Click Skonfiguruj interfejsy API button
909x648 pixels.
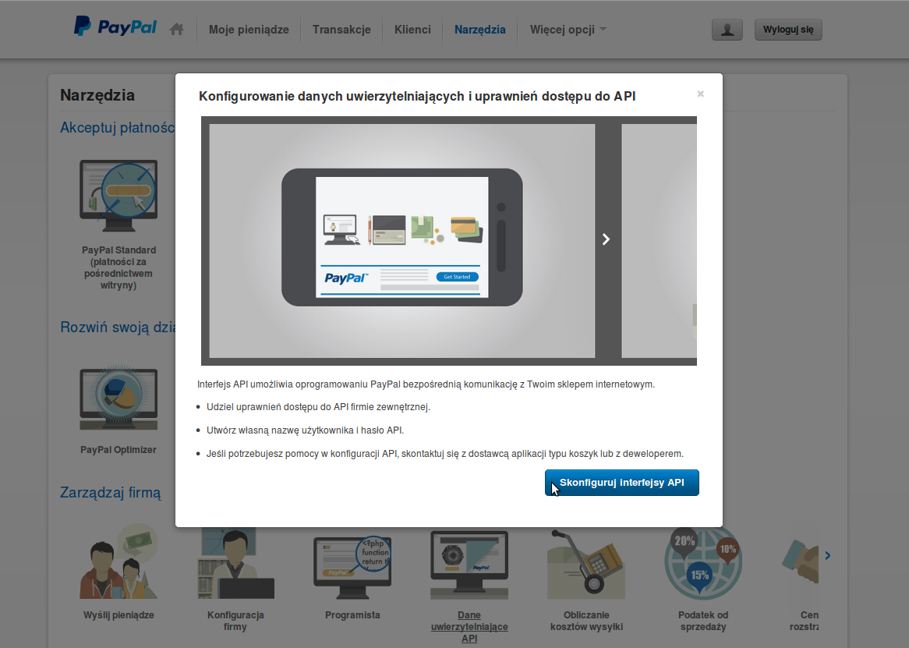622,483
